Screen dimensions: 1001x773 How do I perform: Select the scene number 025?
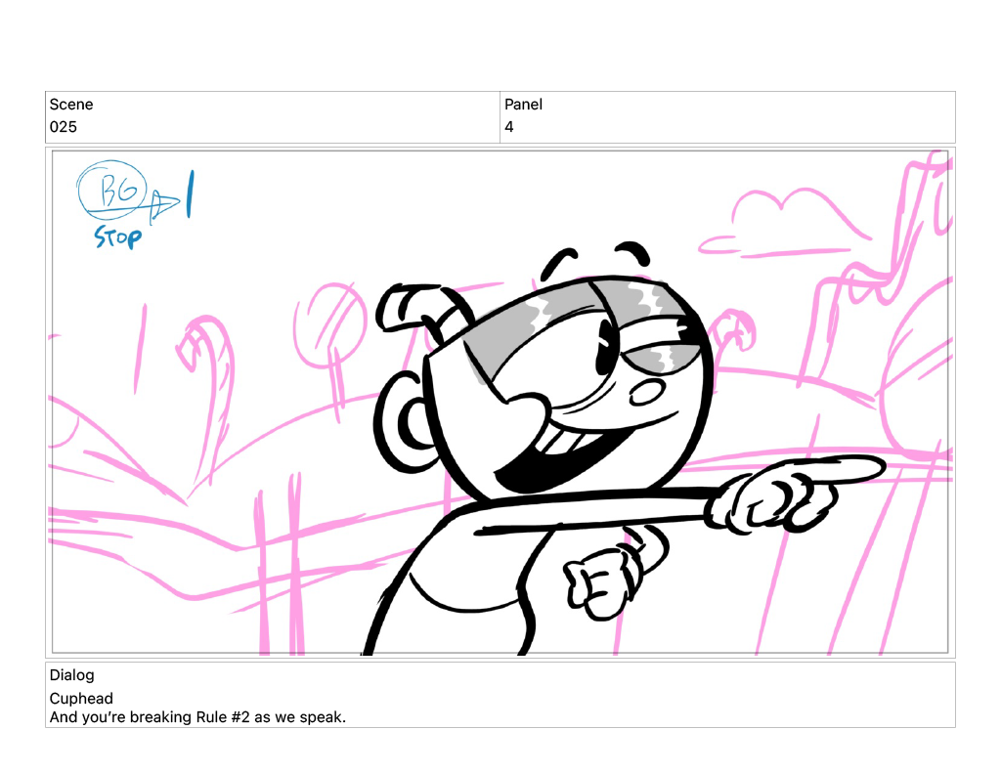click(64, 127)
